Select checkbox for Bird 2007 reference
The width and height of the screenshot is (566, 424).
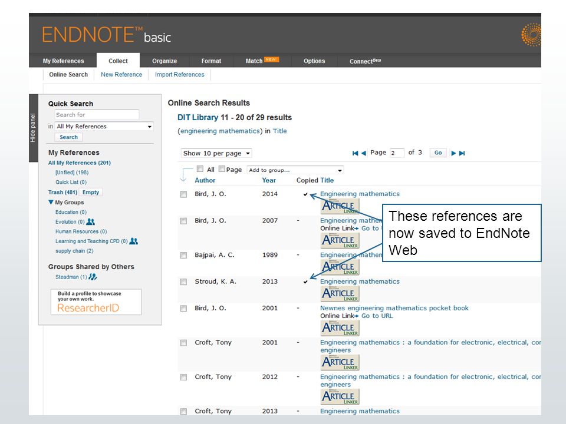coord(184,221)
